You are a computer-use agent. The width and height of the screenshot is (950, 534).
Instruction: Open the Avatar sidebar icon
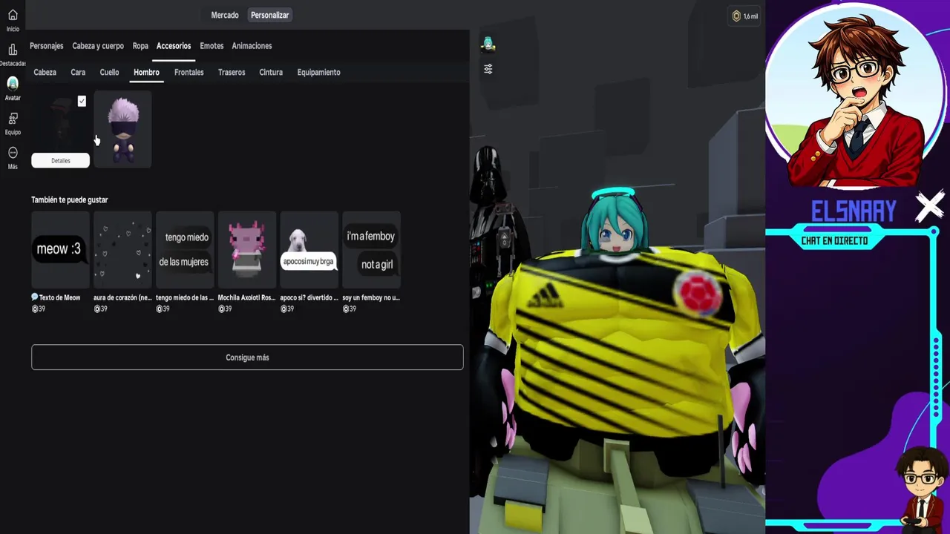tap(13, 84)
